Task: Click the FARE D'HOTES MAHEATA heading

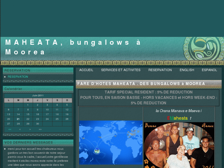Action: [x=141, y=84]
